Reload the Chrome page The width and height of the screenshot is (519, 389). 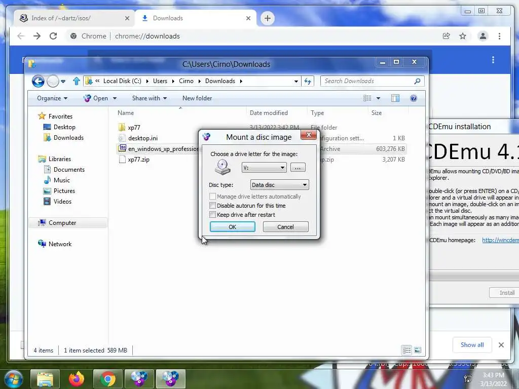point(53,36)
